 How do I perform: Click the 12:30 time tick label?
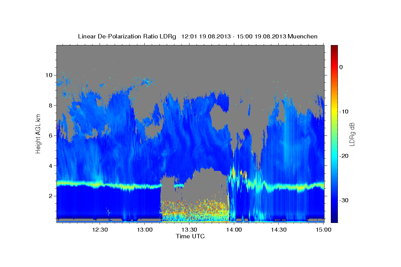click(x=100, y=230)
